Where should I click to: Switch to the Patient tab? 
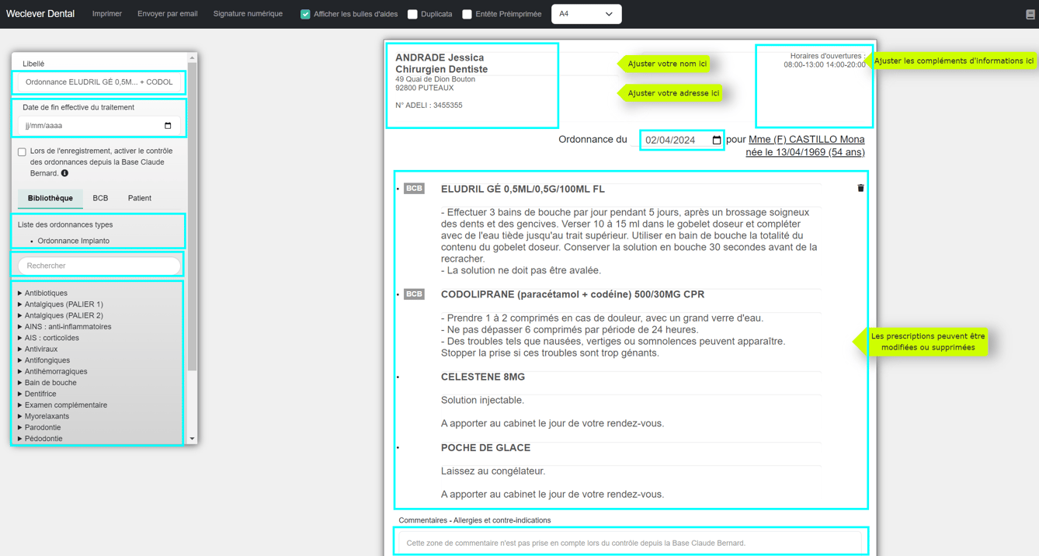tap(140, 198)
